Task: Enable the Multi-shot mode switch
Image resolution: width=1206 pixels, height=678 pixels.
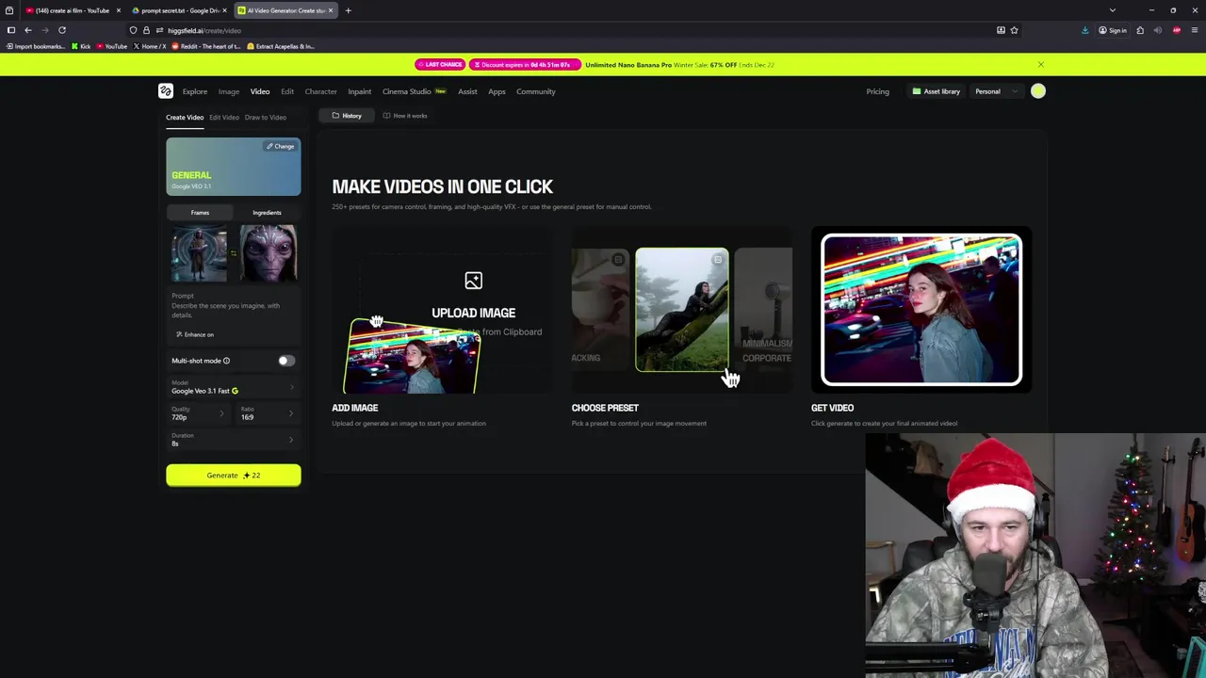Action: click(286, 361)
